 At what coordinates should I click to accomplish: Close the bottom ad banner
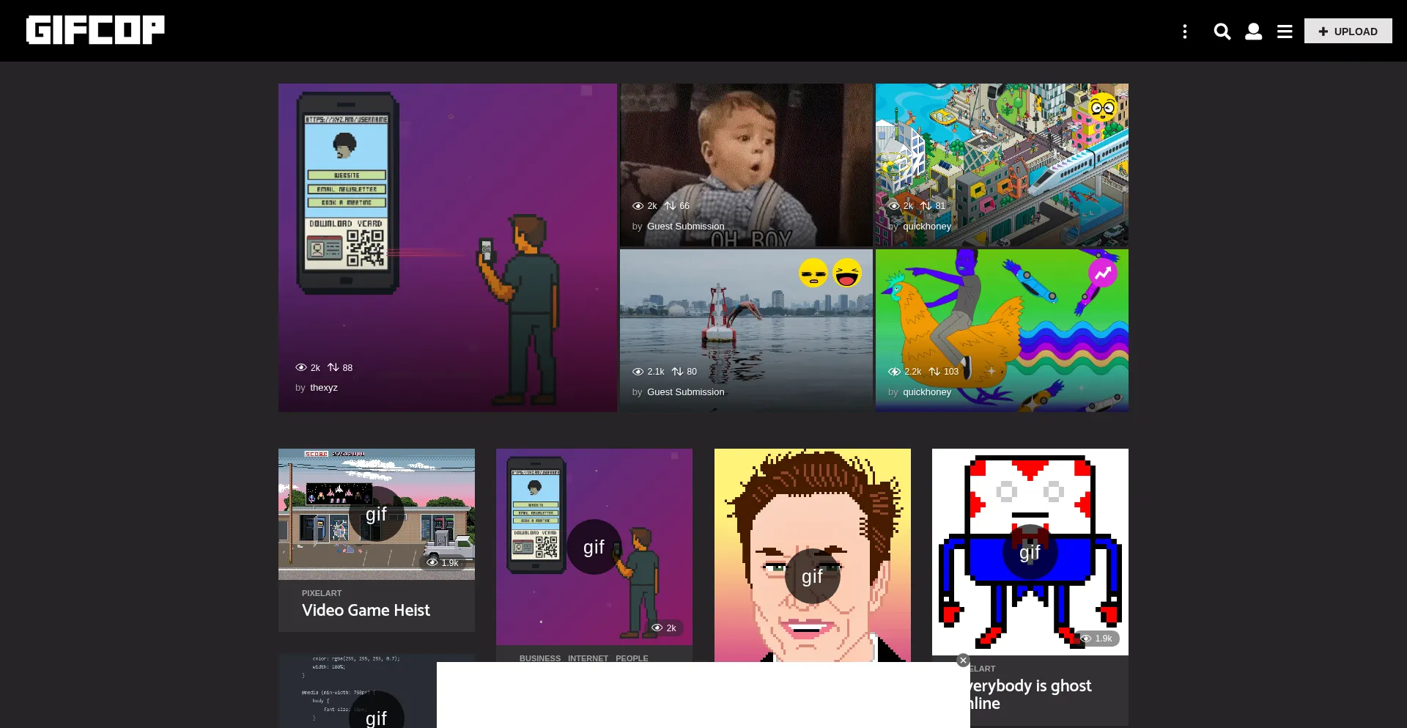pos(963,661)
